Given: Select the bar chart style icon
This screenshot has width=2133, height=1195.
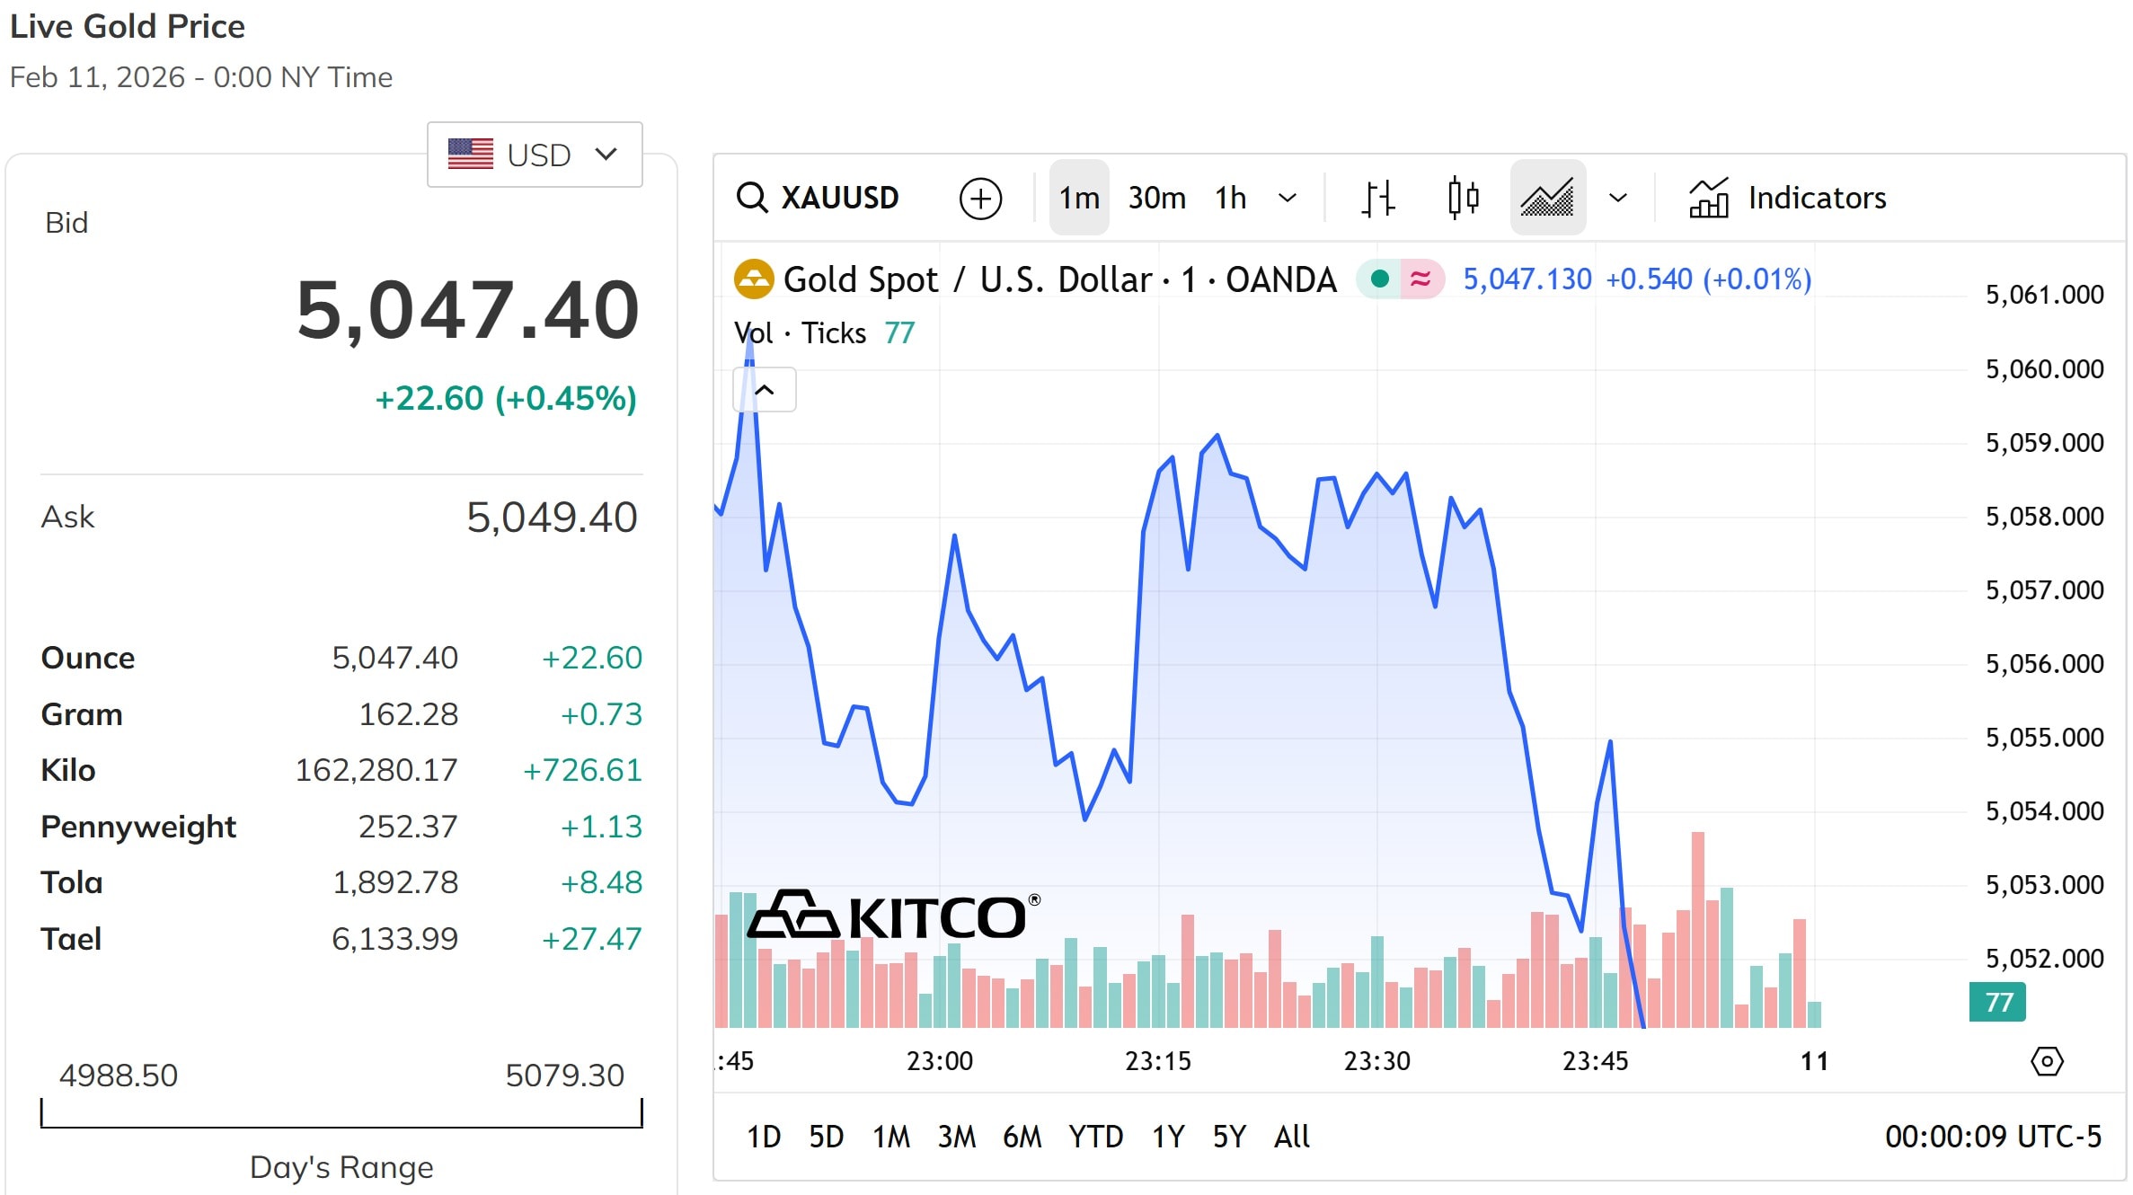Looking at the screenshot, I should click(x=1377, y=198).
